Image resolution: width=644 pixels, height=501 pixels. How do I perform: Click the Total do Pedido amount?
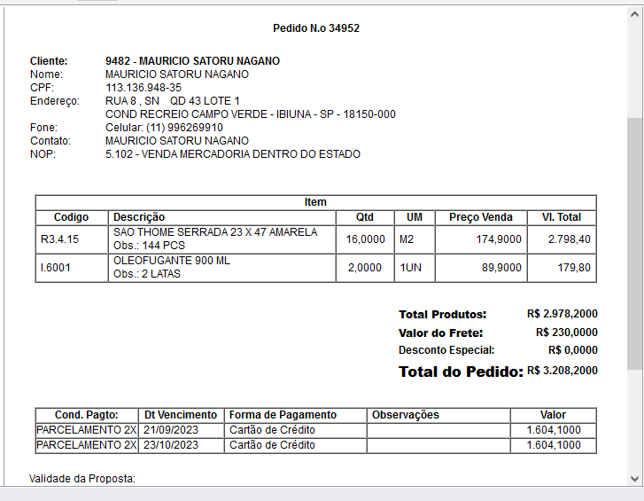pos(562,371)
